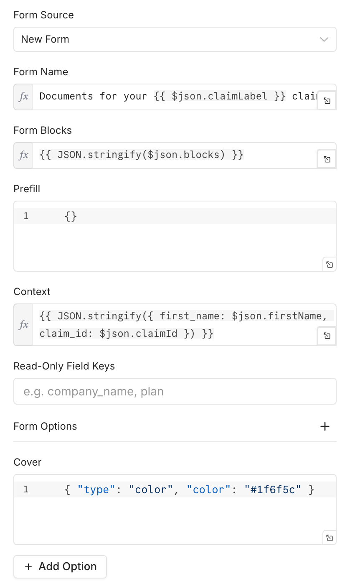Expand the Form Name expression editor
Image resolution: width=350 pixels, height=581 pixels.
tap(327, 101)
